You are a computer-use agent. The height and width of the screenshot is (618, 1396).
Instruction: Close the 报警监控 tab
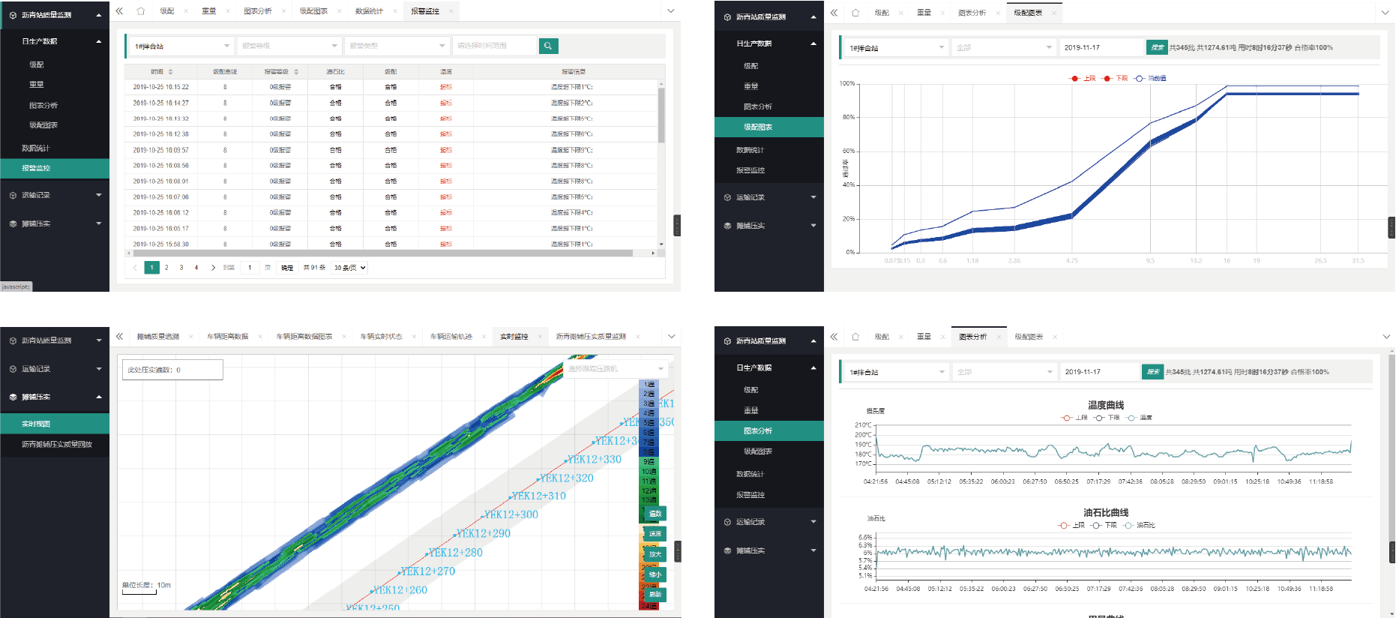[x=451, y=11]
